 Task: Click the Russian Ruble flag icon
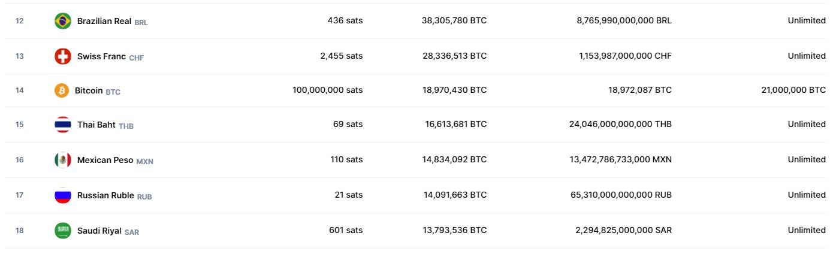[63, 195]
